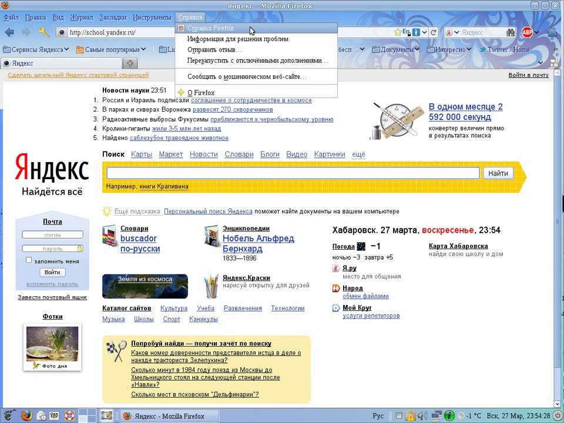Click the power button in the panel
Viewport: 564px width, 423px height.
[x=557, y=416]
